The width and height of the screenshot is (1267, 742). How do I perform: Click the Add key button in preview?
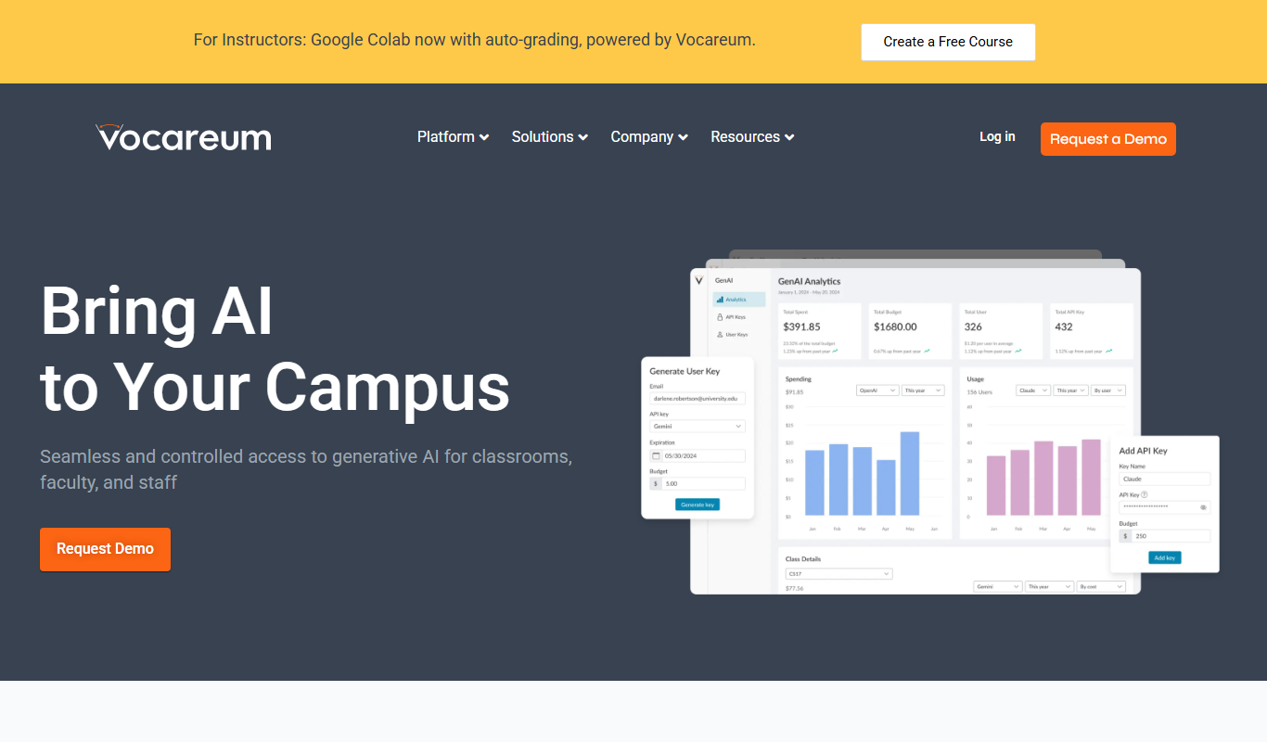click(x=1165, y=557)
